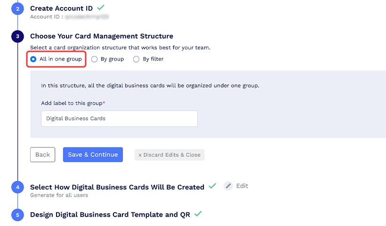The image size is (386, 226).
Task: Click green checkmark beside Design Template and QR
Action: tap(198, 214)
